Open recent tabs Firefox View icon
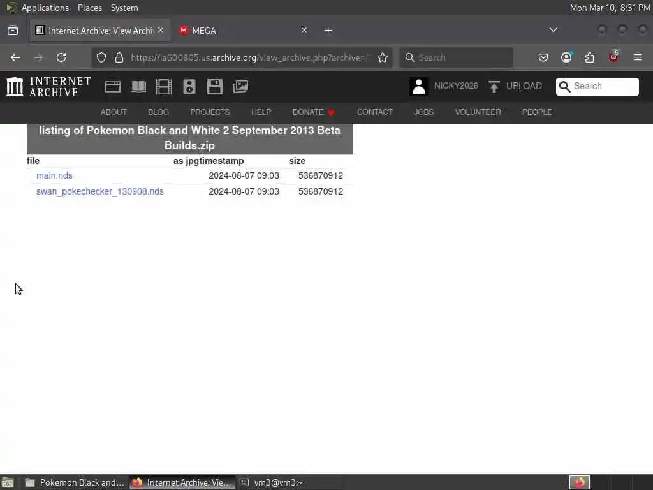 13,31
